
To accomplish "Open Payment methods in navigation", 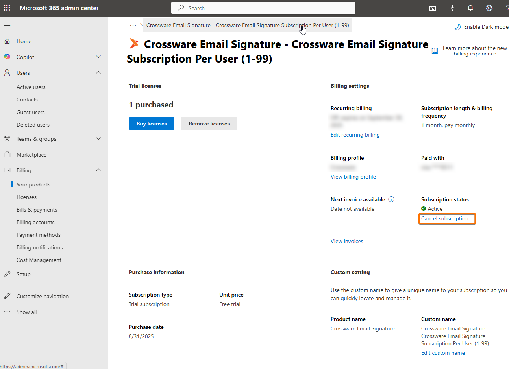I will 39,235.
